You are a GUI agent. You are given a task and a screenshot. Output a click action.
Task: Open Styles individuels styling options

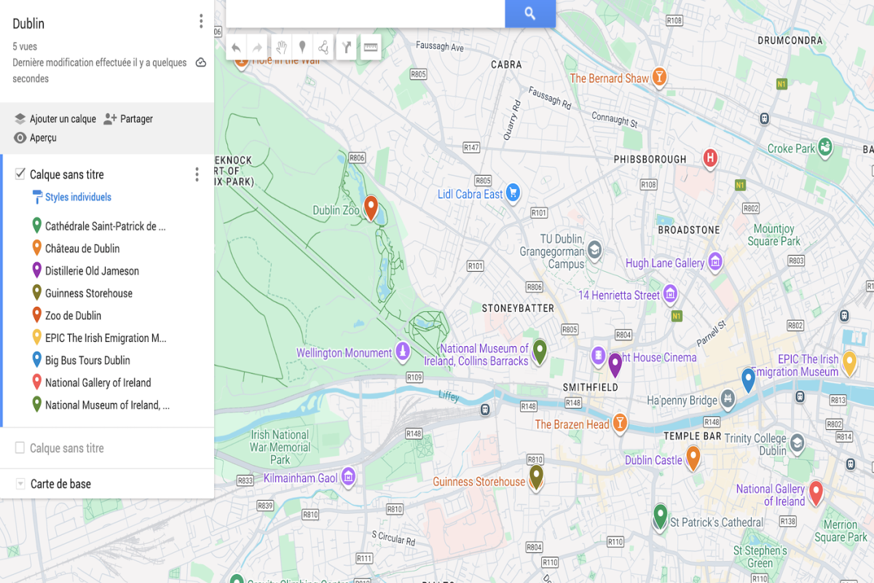pos(72,197)
